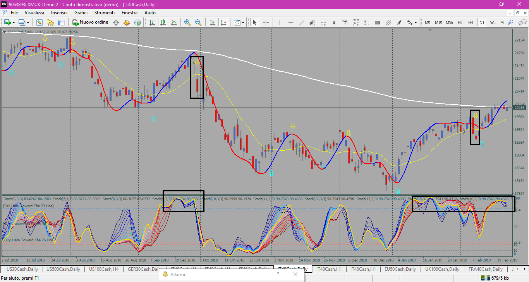Expand the profiles dropdown arrow
529x282 pixels.
point(28,22)
